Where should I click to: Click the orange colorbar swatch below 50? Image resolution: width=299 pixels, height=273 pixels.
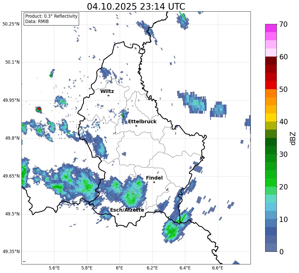coord(271,93)
